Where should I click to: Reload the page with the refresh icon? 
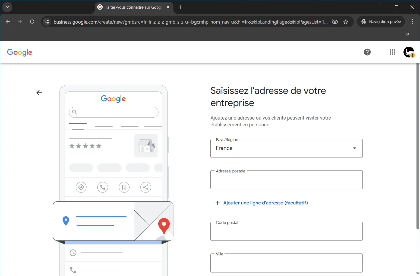[x=32, y=22]
